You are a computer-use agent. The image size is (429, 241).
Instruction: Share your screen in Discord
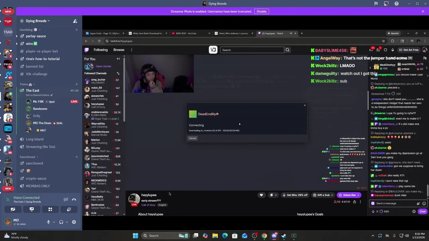click(32, 209)
